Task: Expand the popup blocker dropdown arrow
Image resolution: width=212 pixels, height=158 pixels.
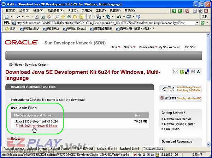Action: [94, 17]
